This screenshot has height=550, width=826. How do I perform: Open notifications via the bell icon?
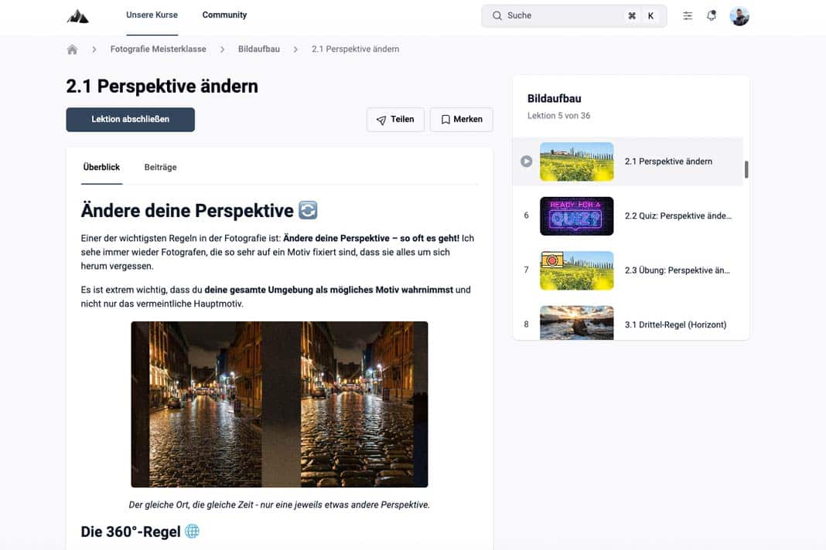coord(712,15)
